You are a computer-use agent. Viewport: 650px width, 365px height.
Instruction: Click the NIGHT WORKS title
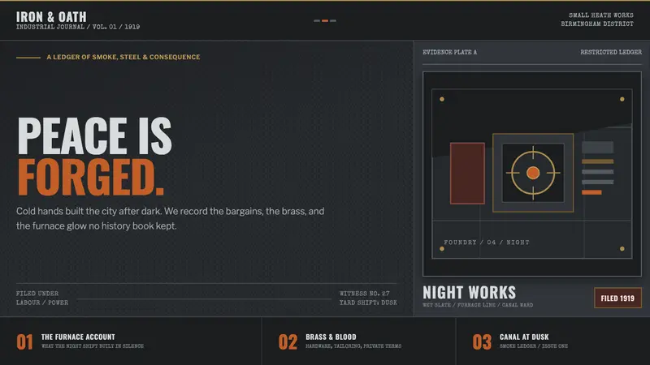470,293
